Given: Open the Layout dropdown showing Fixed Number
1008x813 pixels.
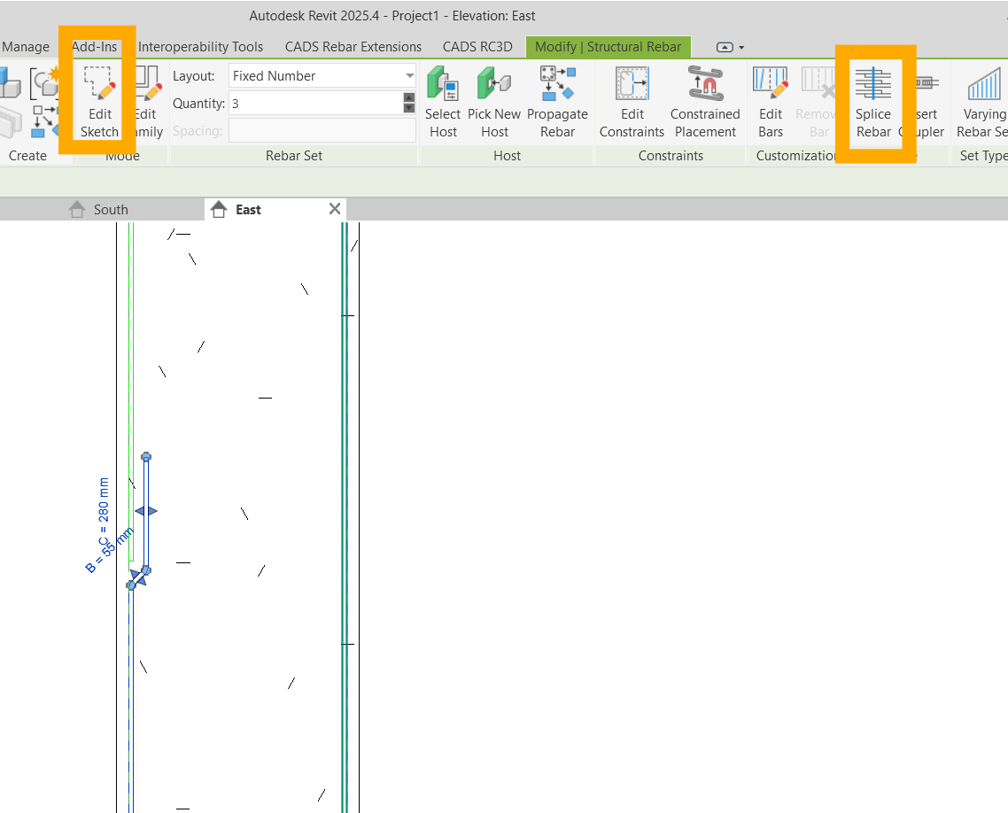Looking at the screenshot, I should (322, 75).
